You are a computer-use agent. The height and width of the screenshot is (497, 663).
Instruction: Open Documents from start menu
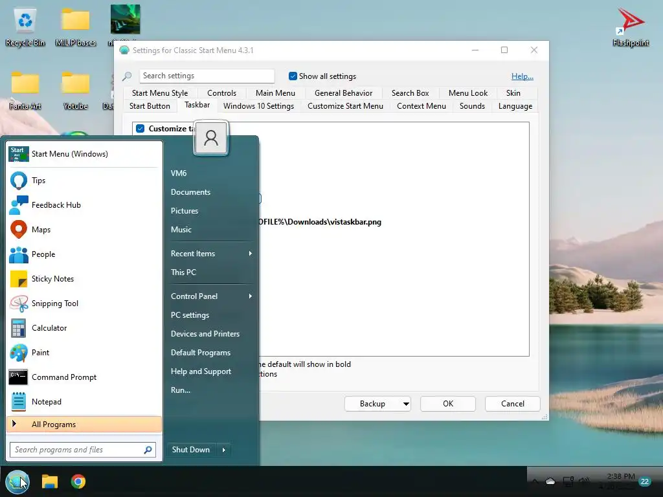pyautogui.click(x=211, y=192)
